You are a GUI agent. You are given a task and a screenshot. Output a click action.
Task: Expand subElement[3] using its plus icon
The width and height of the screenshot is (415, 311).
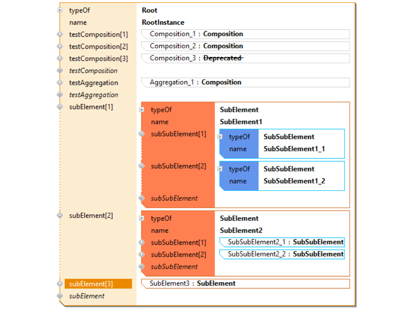coord(60,284)
